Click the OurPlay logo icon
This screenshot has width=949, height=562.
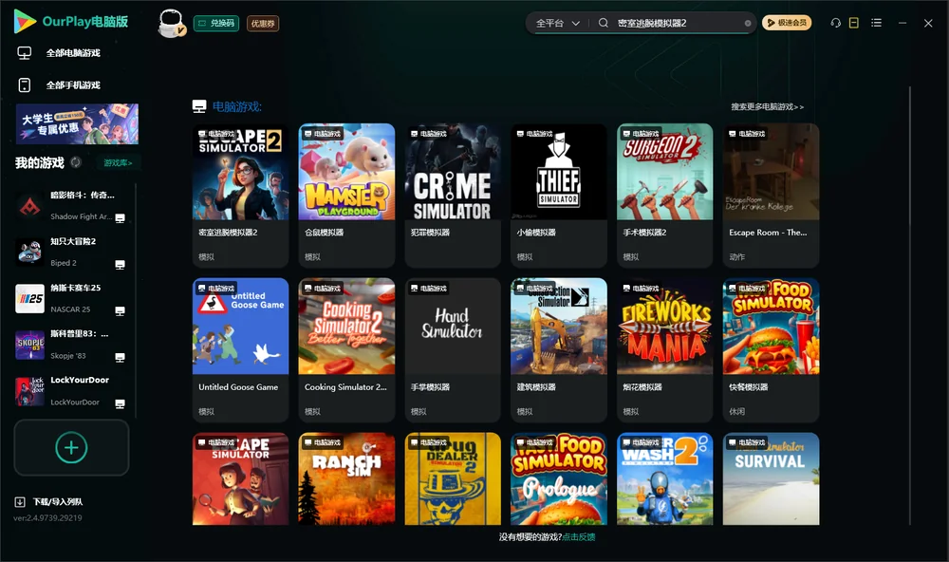tap(25, 21)
